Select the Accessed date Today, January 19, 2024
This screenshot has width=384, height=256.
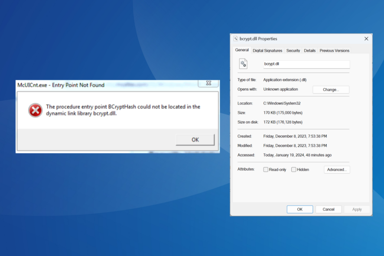(297, 155)
